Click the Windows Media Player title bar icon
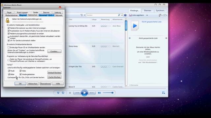 coord(2,5)
